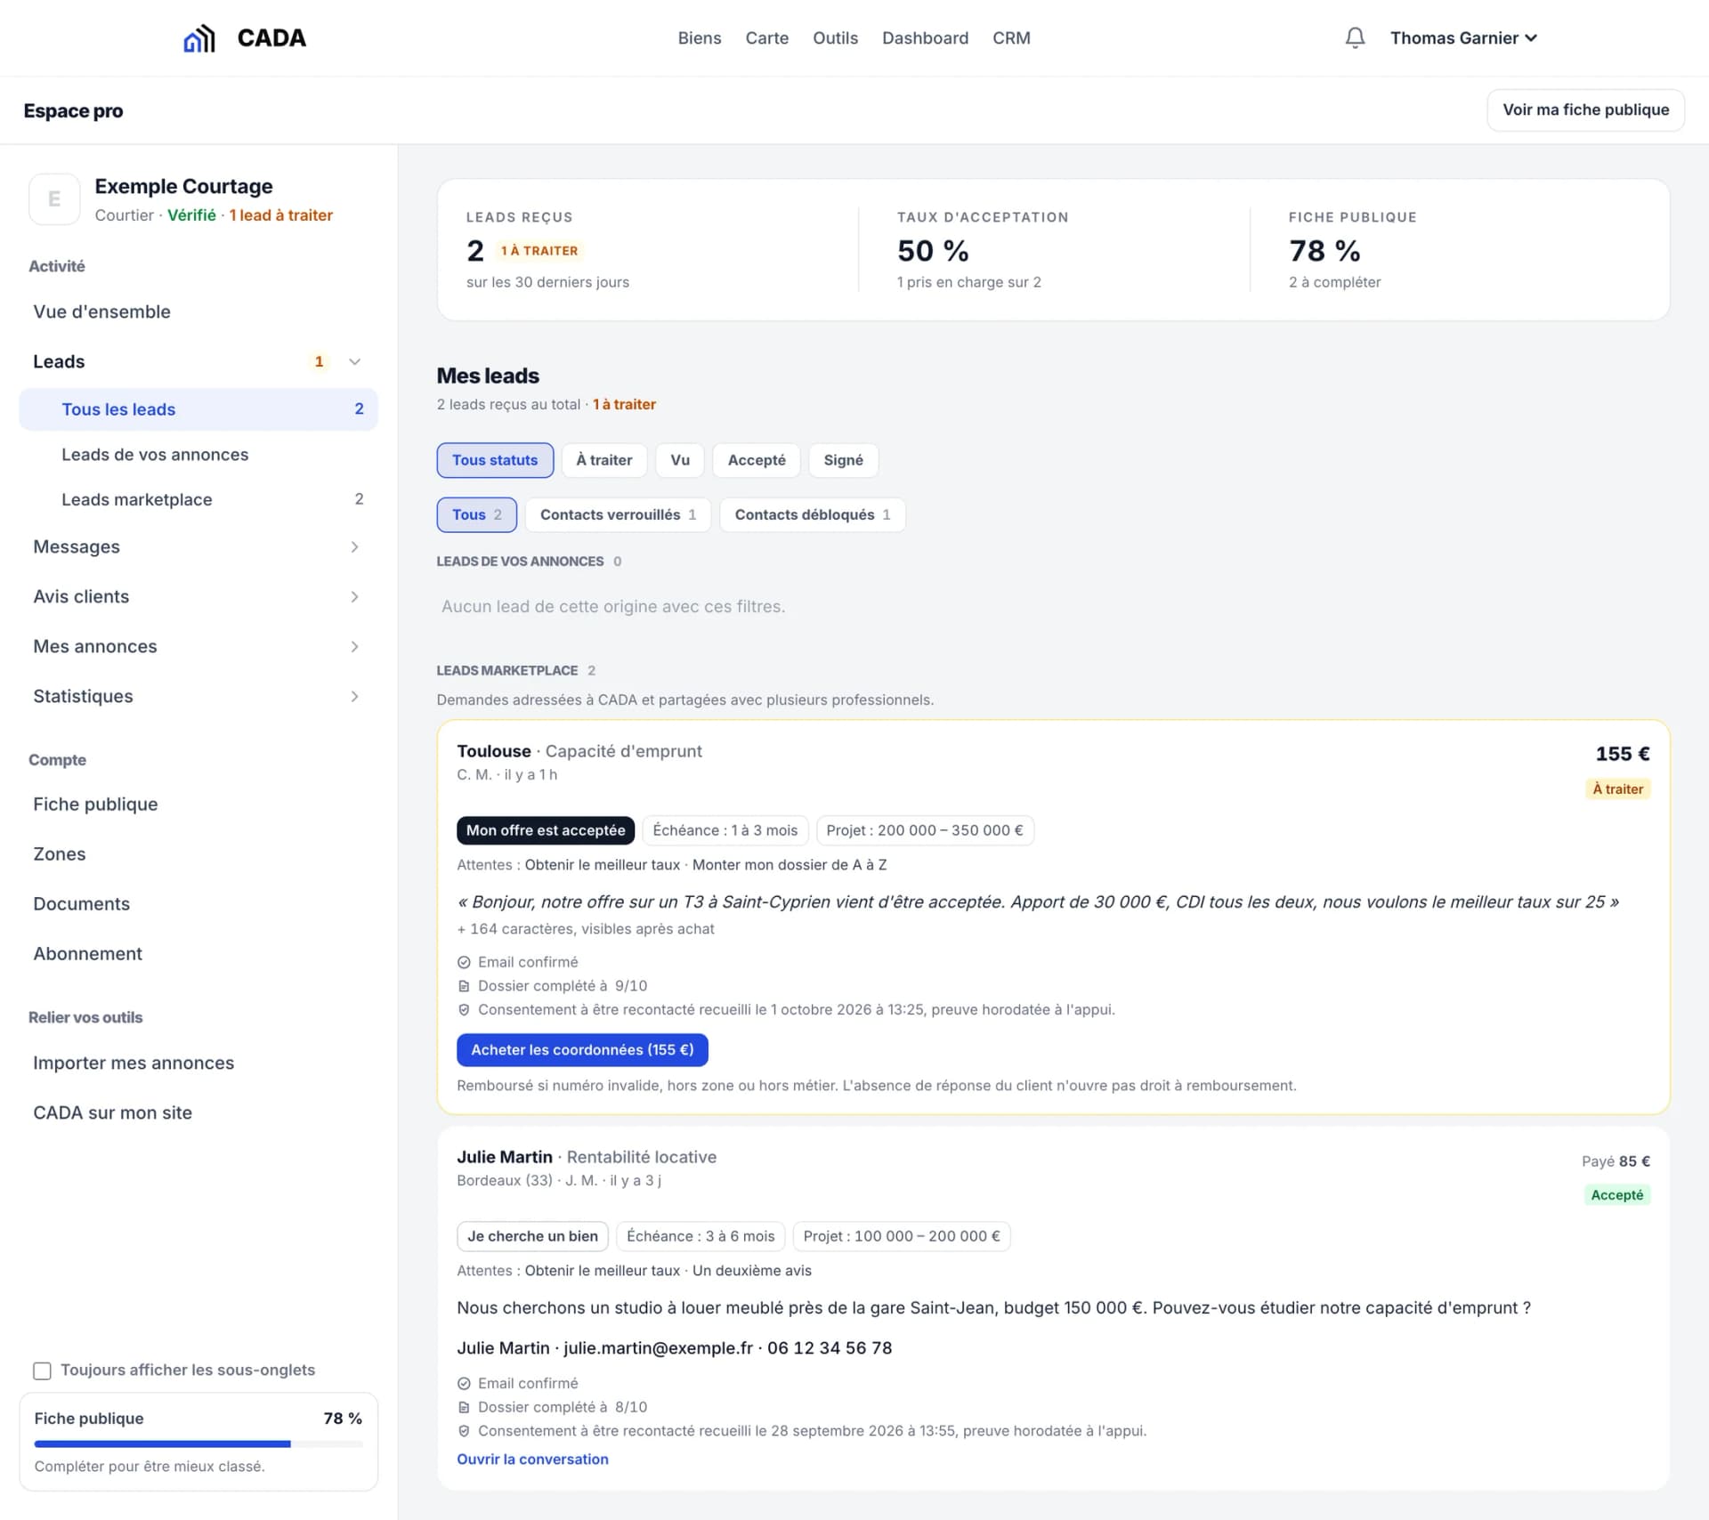Select Tous statuts filter tab
Screen dimensions: 1709x1520
coord(495,460)
